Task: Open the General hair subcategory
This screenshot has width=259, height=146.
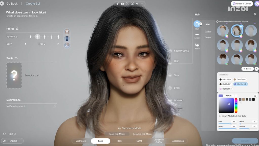Action: tap(208, 38)
